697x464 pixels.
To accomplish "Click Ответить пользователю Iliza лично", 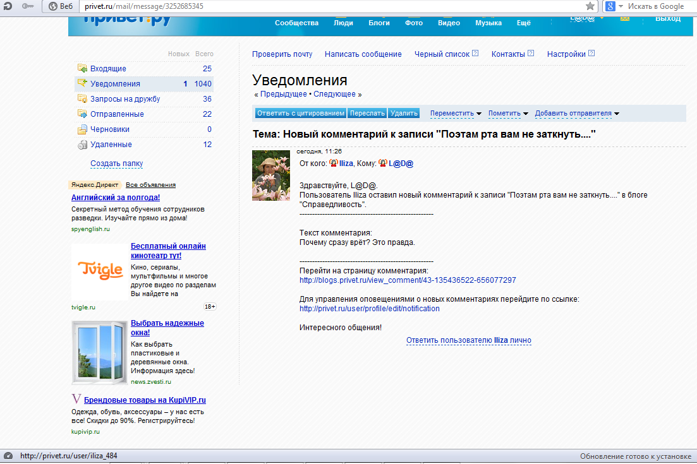I will (468, 340).
